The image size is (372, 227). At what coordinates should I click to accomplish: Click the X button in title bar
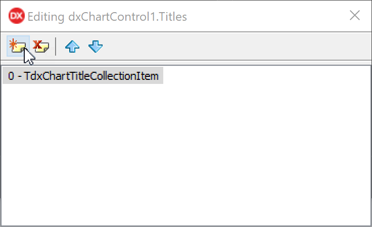tap(355, 16)
